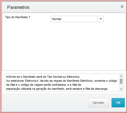Click the line starting 'Informe se o Manifesto'
Screen dimensions: 127x113
tap(43, 77)
